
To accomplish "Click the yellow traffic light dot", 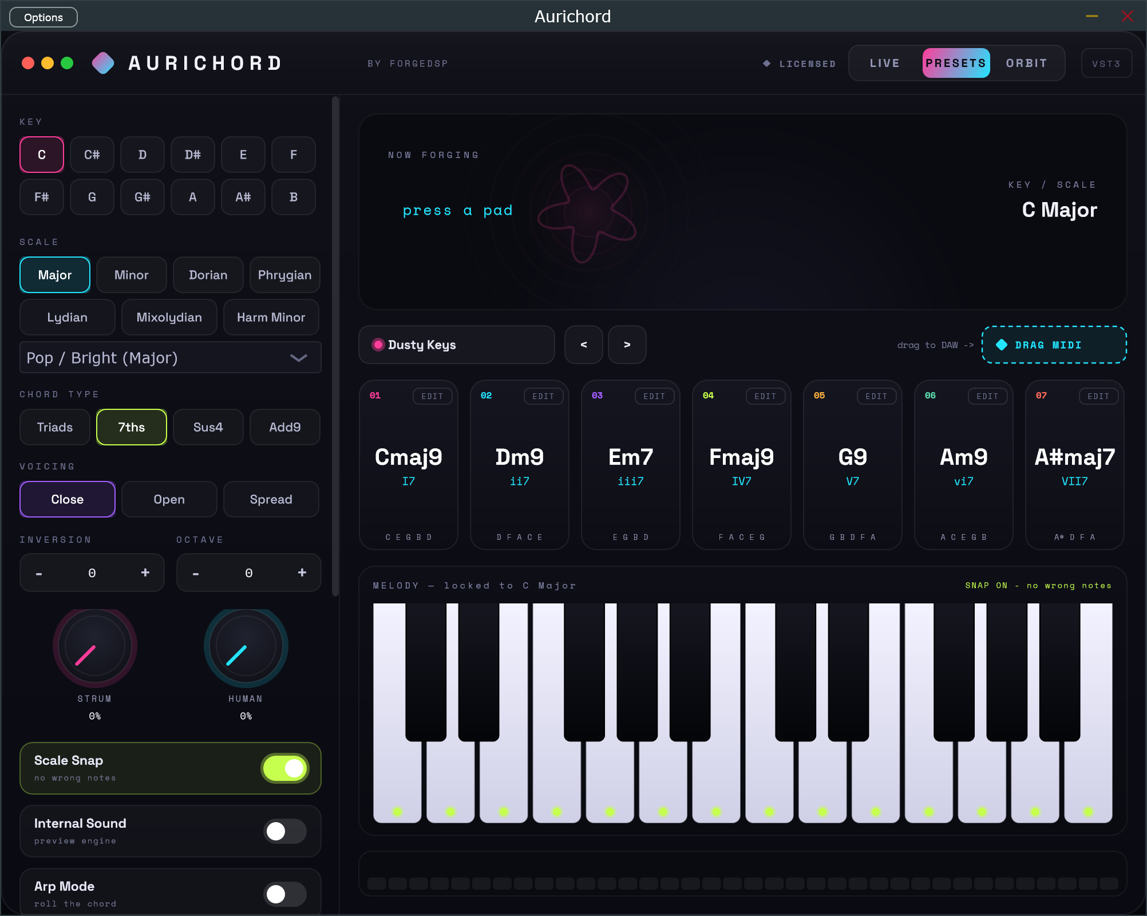I will [x=48, y=63].
